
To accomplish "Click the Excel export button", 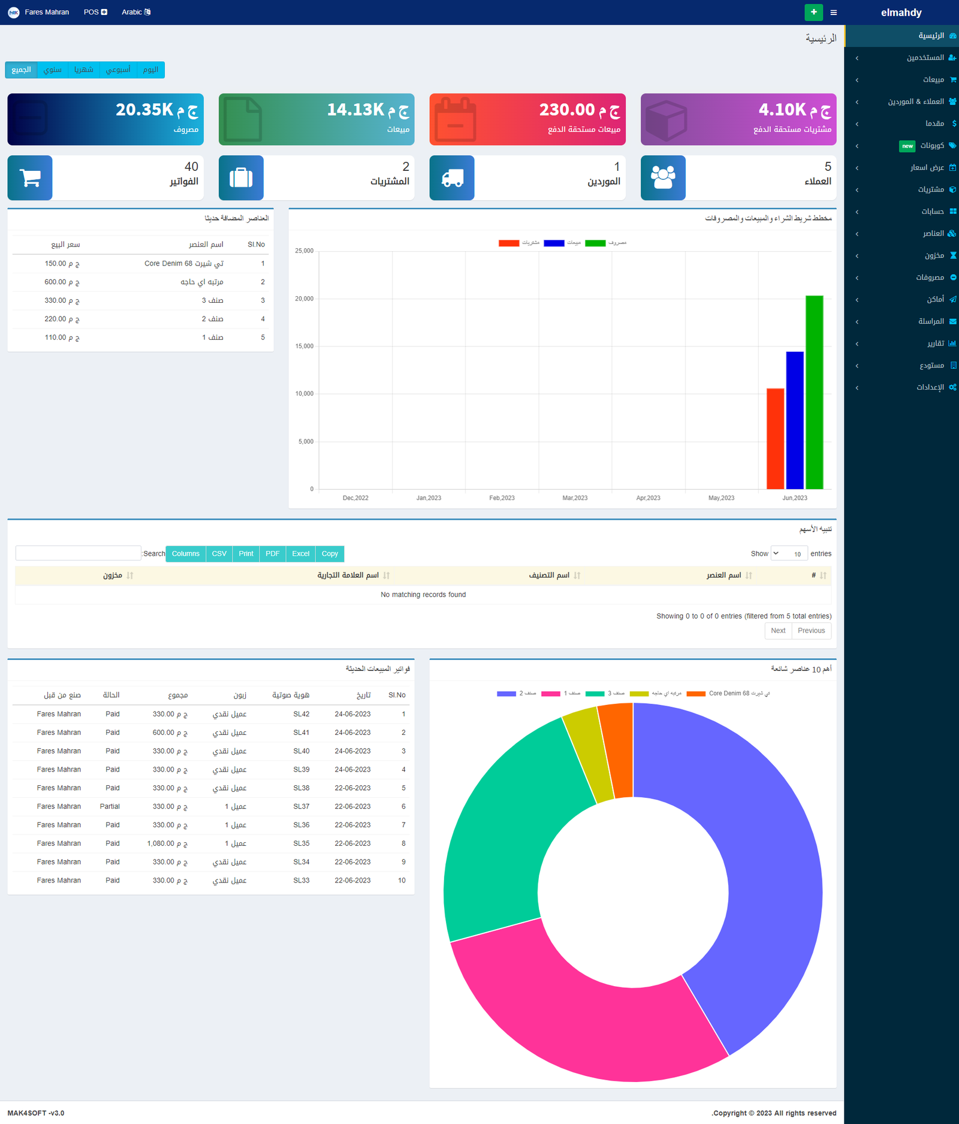I will point(300,554).
